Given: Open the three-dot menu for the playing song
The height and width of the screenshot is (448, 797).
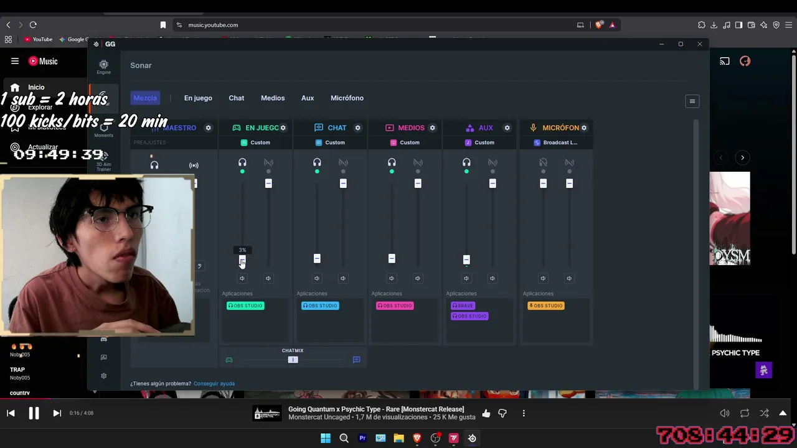Looking at the screenshot, I should click(x=524, y=413).
